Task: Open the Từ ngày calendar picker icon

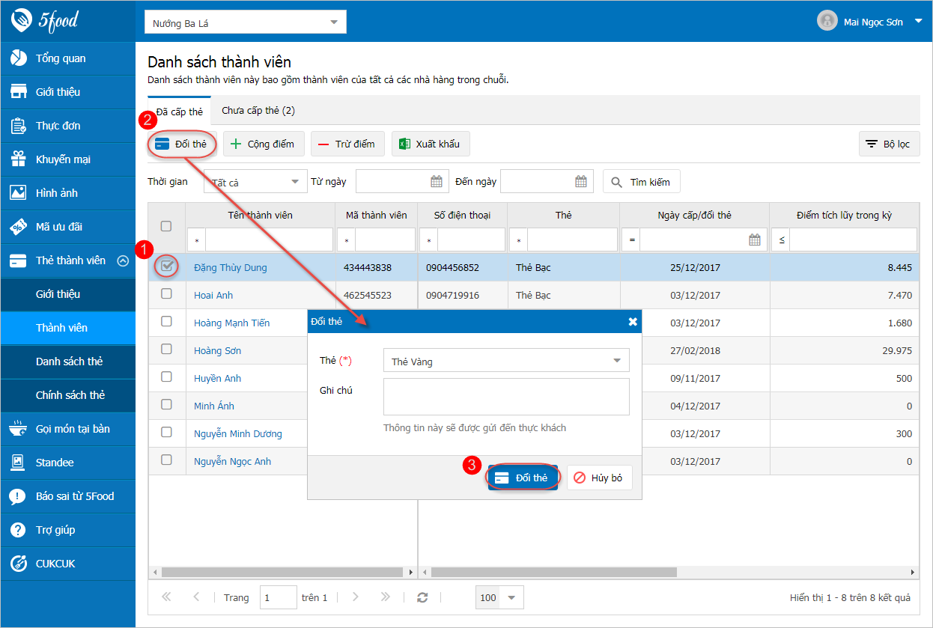Action: pos(437,181)
